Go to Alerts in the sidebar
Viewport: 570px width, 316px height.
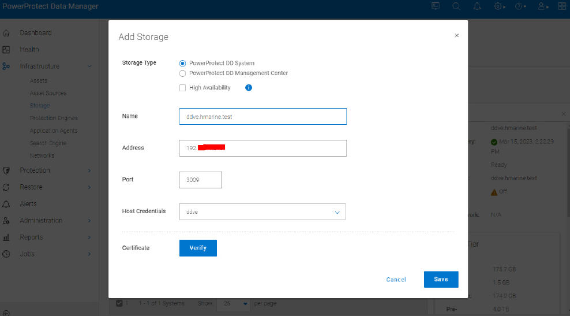click(x=28, y=204)
